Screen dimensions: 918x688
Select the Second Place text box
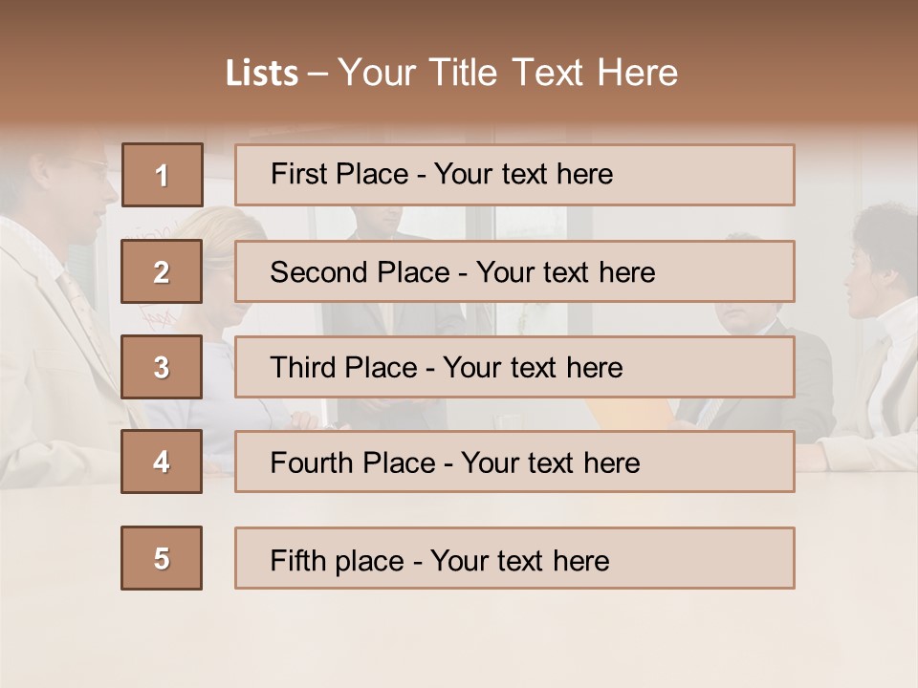[514, 271]
